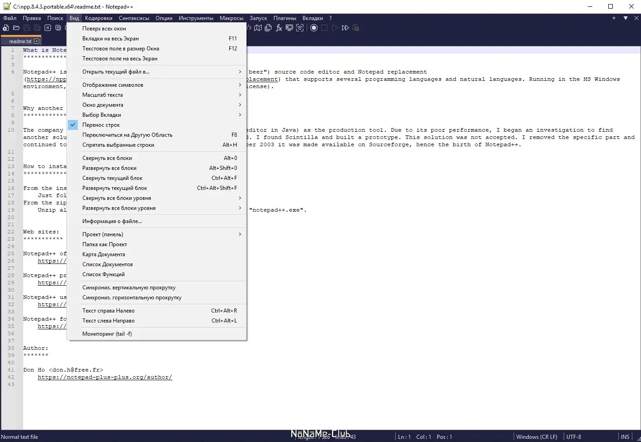
Task: Expand Проект (панель) submenu
Action: pos(156,234)
